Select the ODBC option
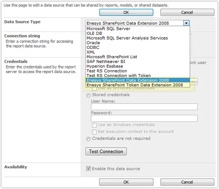Image resolution: width=219 pixels, height=189 pixels. pyautogui.click(x=138, y=48)
